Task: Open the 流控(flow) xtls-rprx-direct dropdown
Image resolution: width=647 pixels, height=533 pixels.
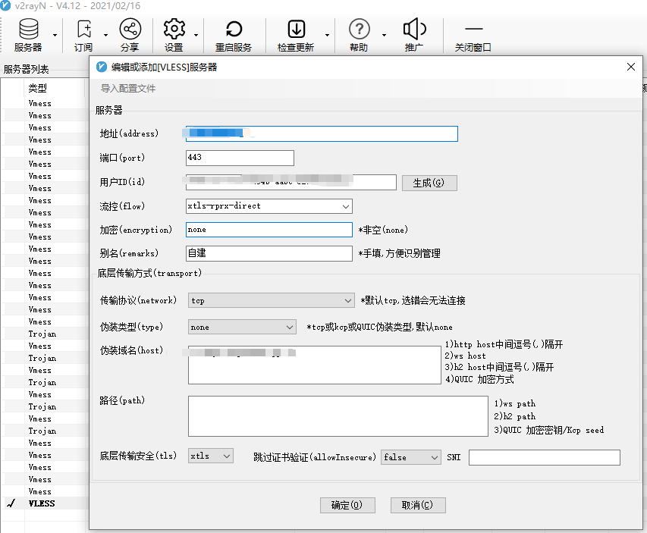Action: click(x=269, y=206)
